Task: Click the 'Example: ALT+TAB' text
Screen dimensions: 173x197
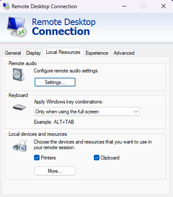Action: [54, 122]
